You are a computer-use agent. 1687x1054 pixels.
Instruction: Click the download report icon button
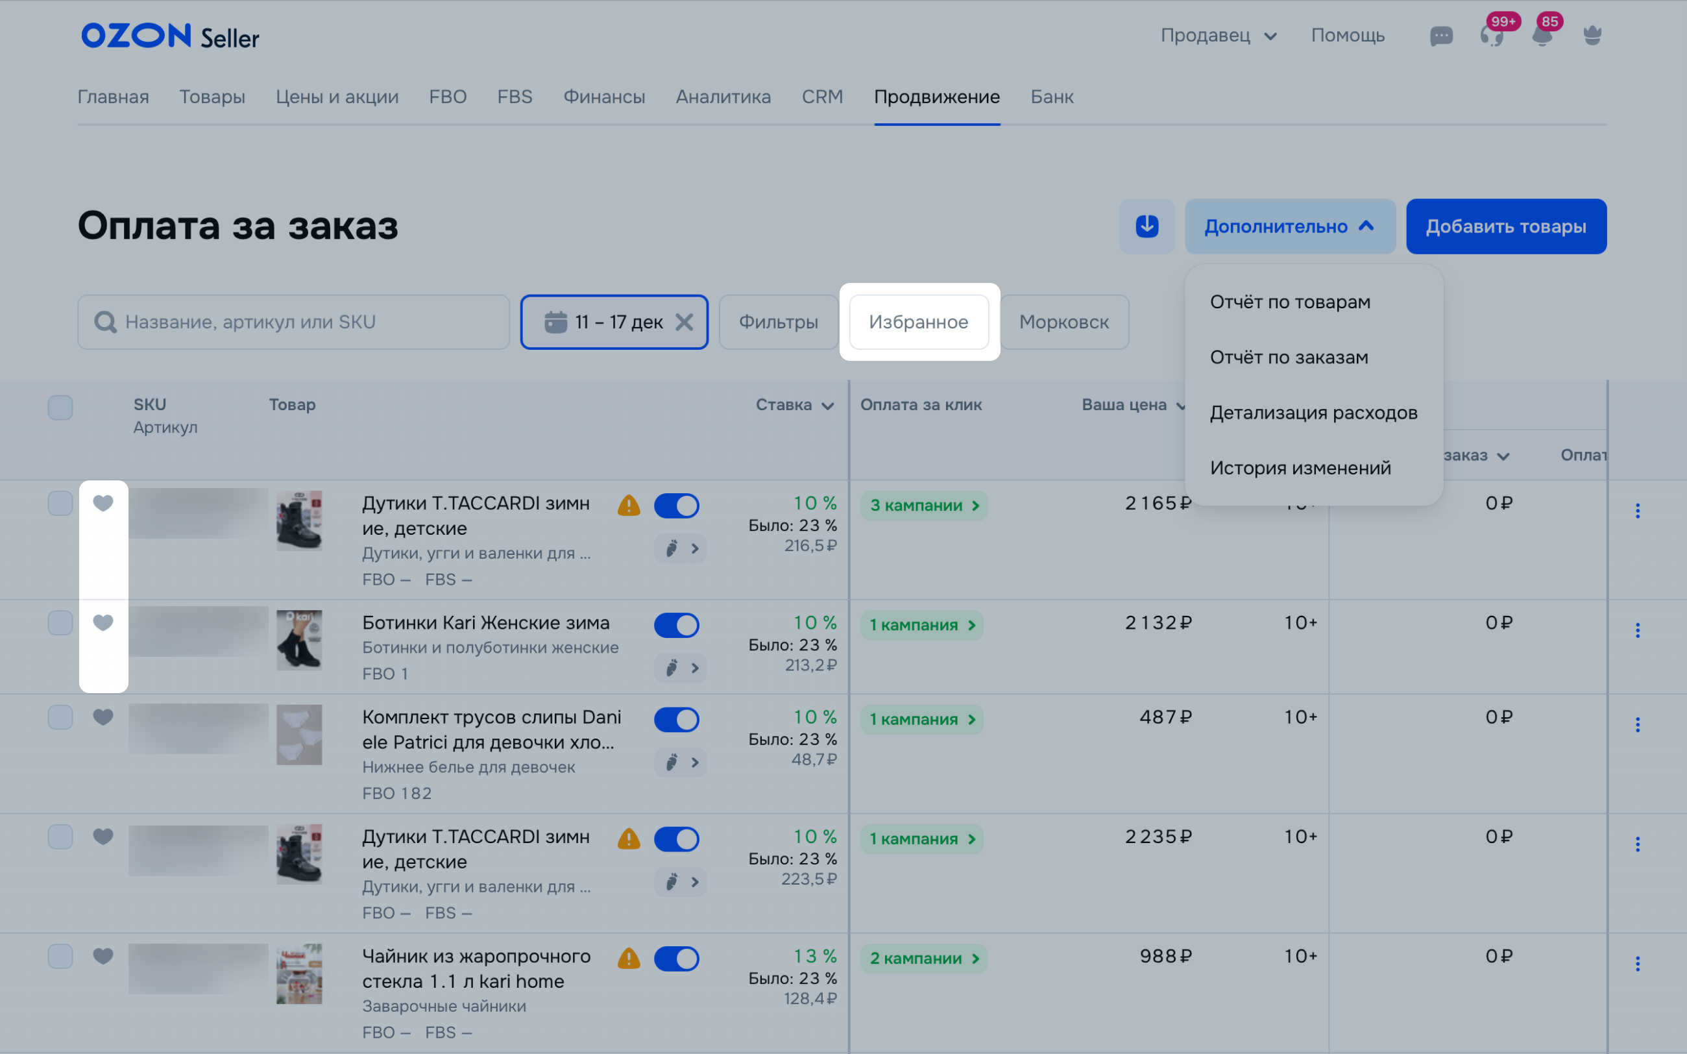pyautogui.click(x=1147, y=226)
